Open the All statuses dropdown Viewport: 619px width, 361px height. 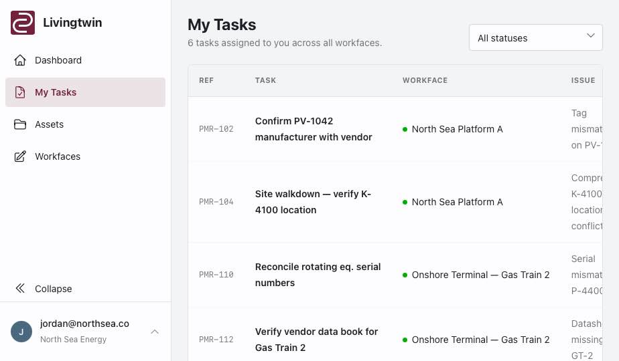tap(536, 38)
